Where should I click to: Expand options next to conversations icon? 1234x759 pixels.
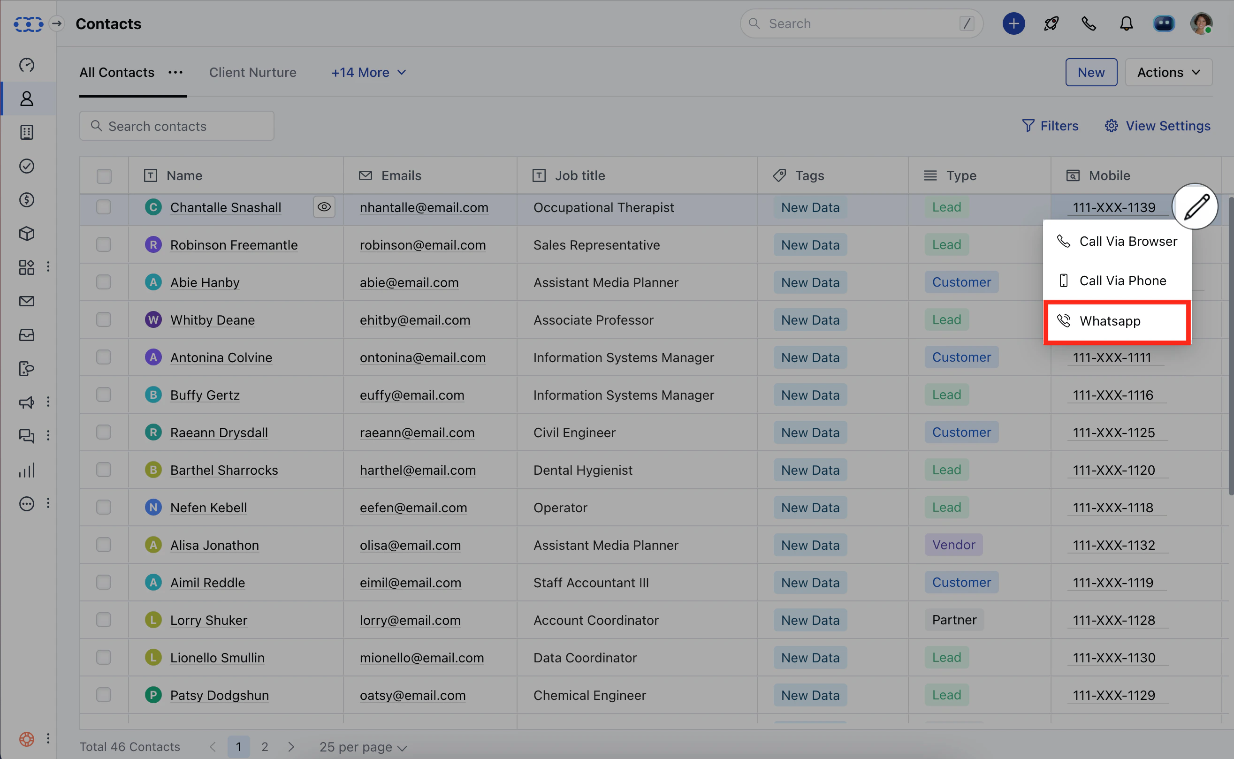coord(48,436)
